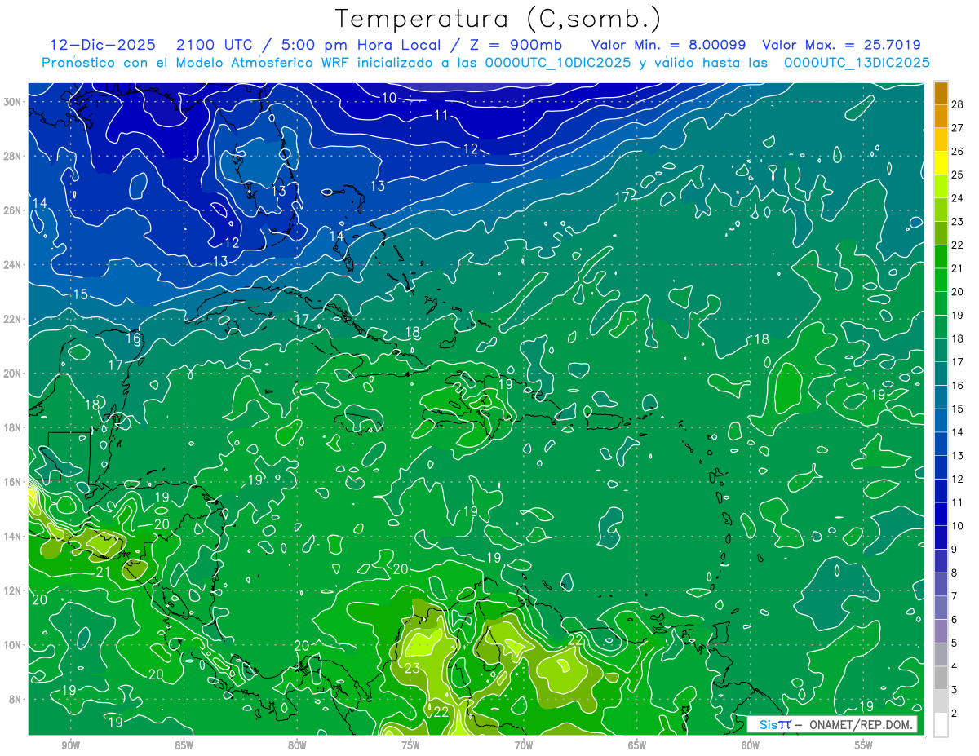979x756 pixels.
Task: Click the '21' contour label over Central America
Action: pyautogui.click(x=104, y=572)
